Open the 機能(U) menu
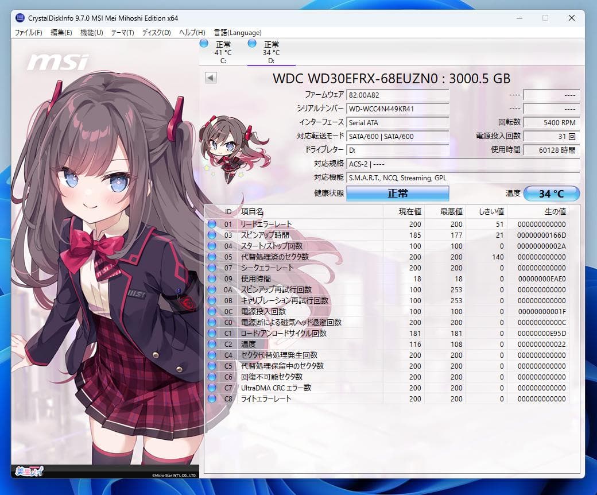 pos(91,33)
